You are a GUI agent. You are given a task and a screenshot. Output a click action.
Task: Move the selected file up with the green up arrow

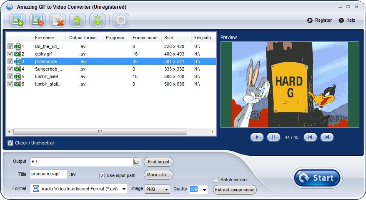click(x=78, y=20)
